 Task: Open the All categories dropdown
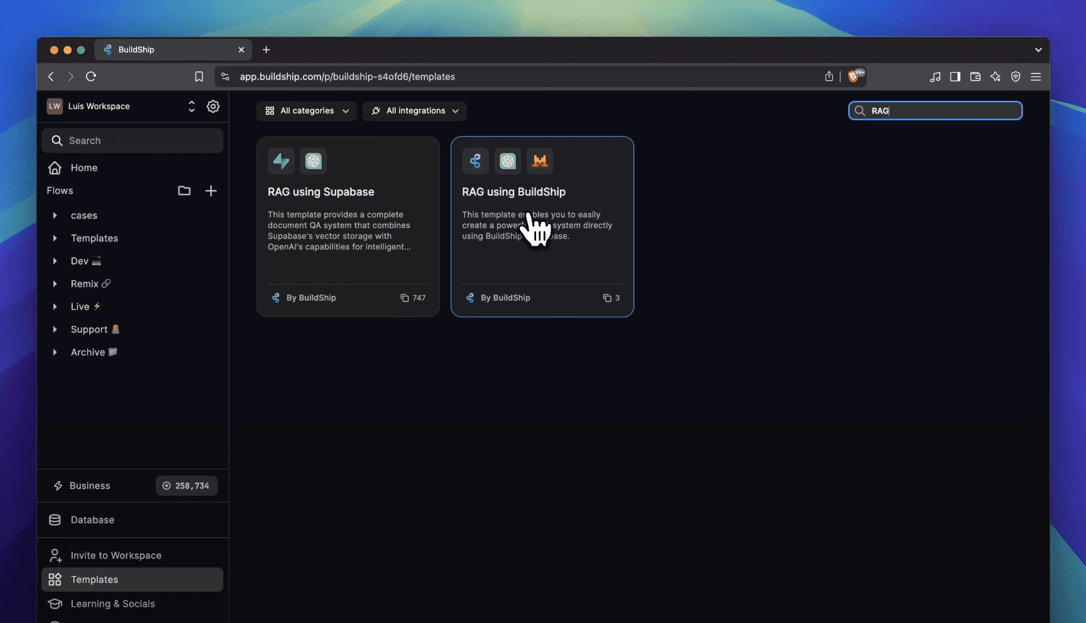click(307, 111)
